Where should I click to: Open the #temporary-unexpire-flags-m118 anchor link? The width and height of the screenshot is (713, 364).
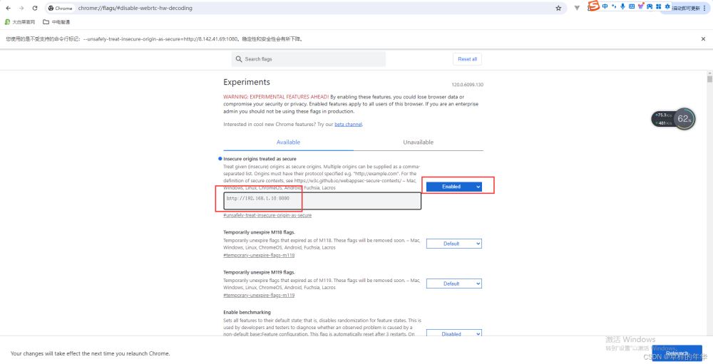click(259, 256)
